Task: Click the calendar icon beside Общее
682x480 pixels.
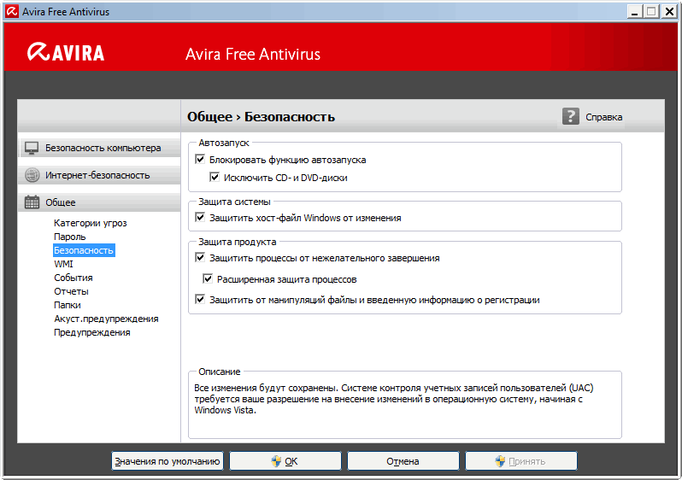Action: pyautogui.click(x=32, y=202)
